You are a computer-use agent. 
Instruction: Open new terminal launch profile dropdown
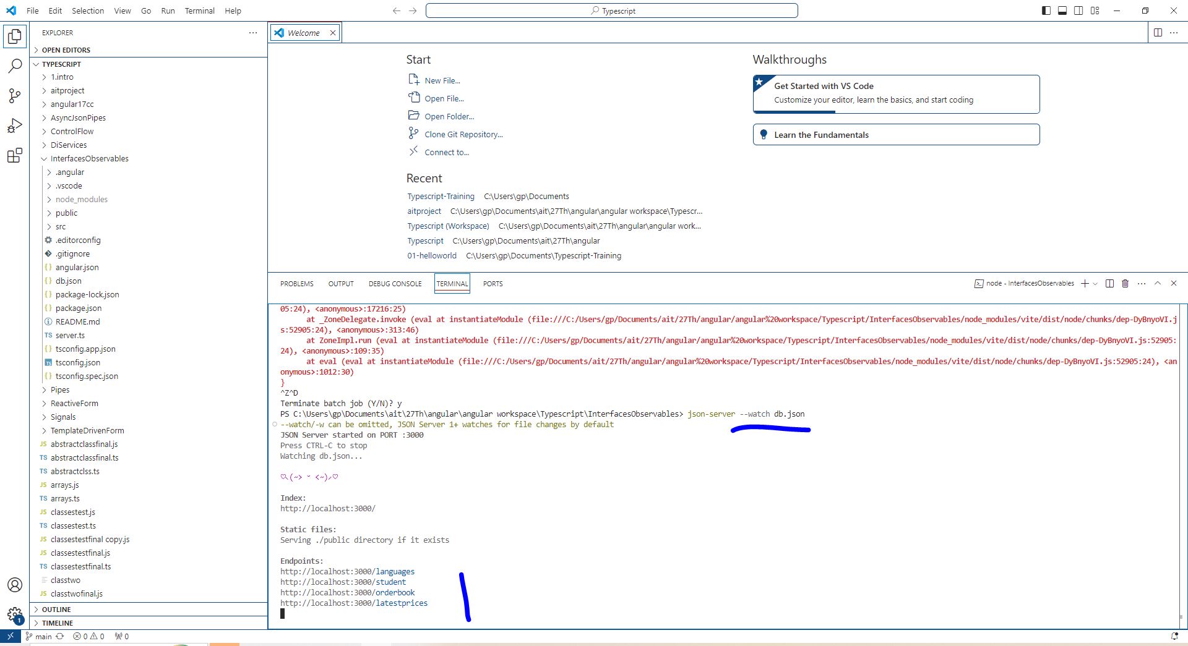point(1096,284)
